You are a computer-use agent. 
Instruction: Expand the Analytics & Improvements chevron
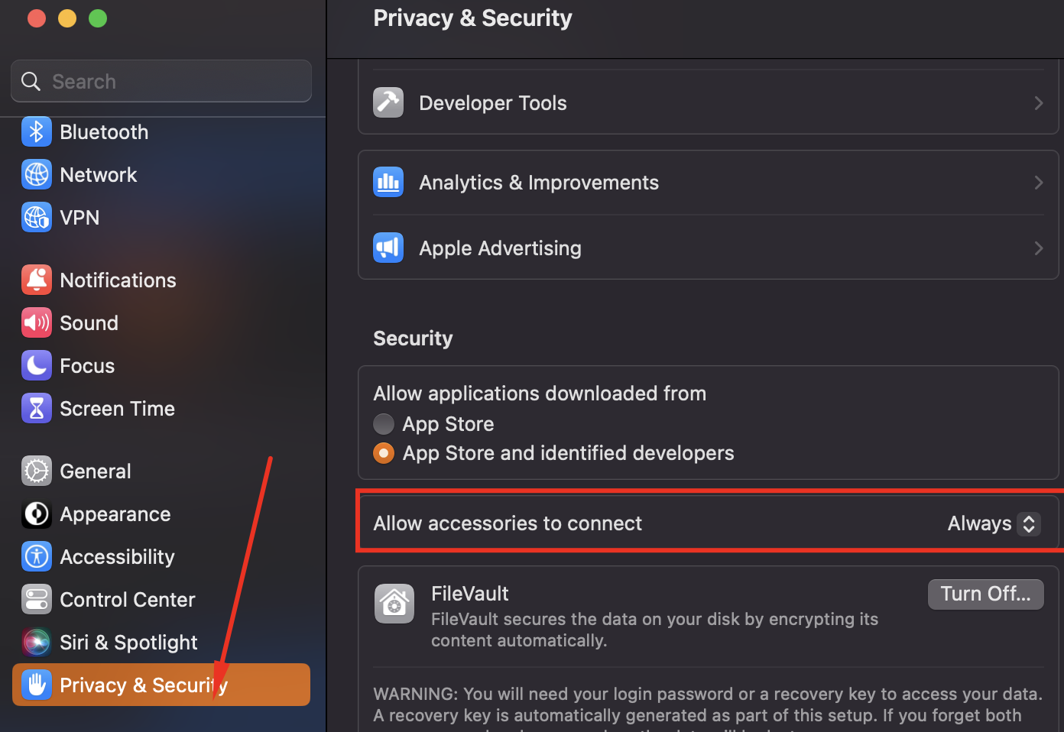click(1038, 183)
